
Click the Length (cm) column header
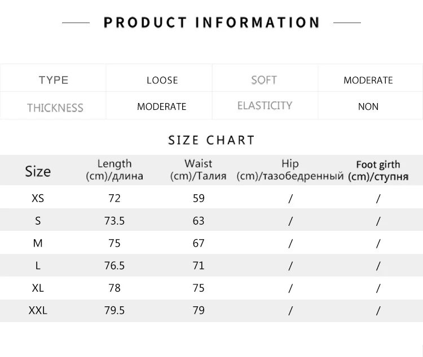click(x=114, y=169)
